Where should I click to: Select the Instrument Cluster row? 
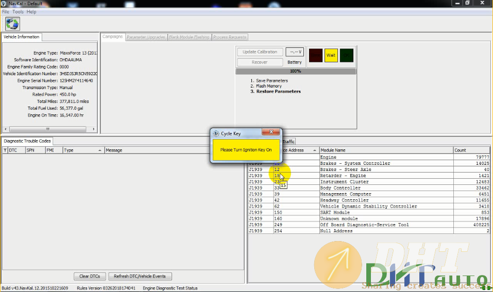point(368,182)
